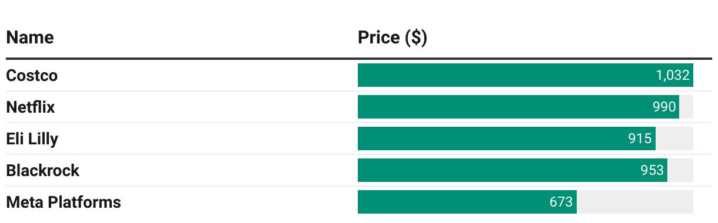Click the Price ($) column header
718x223 pixels.
click(393, 38)
